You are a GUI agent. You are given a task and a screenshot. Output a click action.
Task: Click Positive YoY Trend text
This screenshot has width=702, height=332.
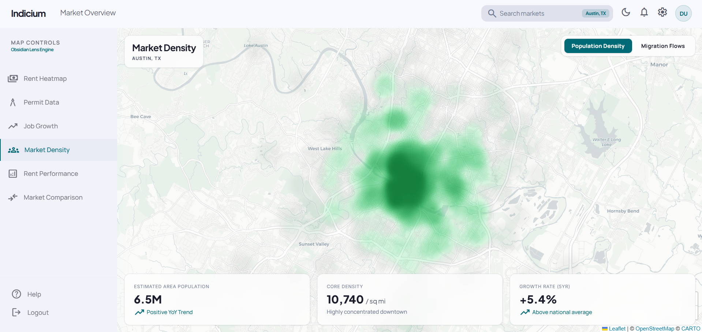coord(169,312)
